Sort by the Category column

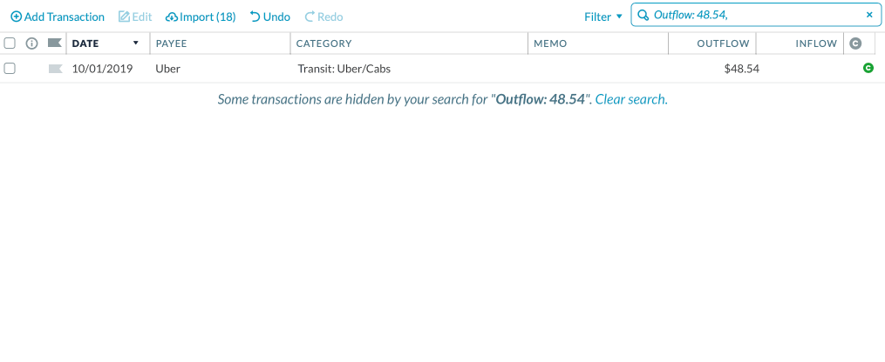[323, 43]
